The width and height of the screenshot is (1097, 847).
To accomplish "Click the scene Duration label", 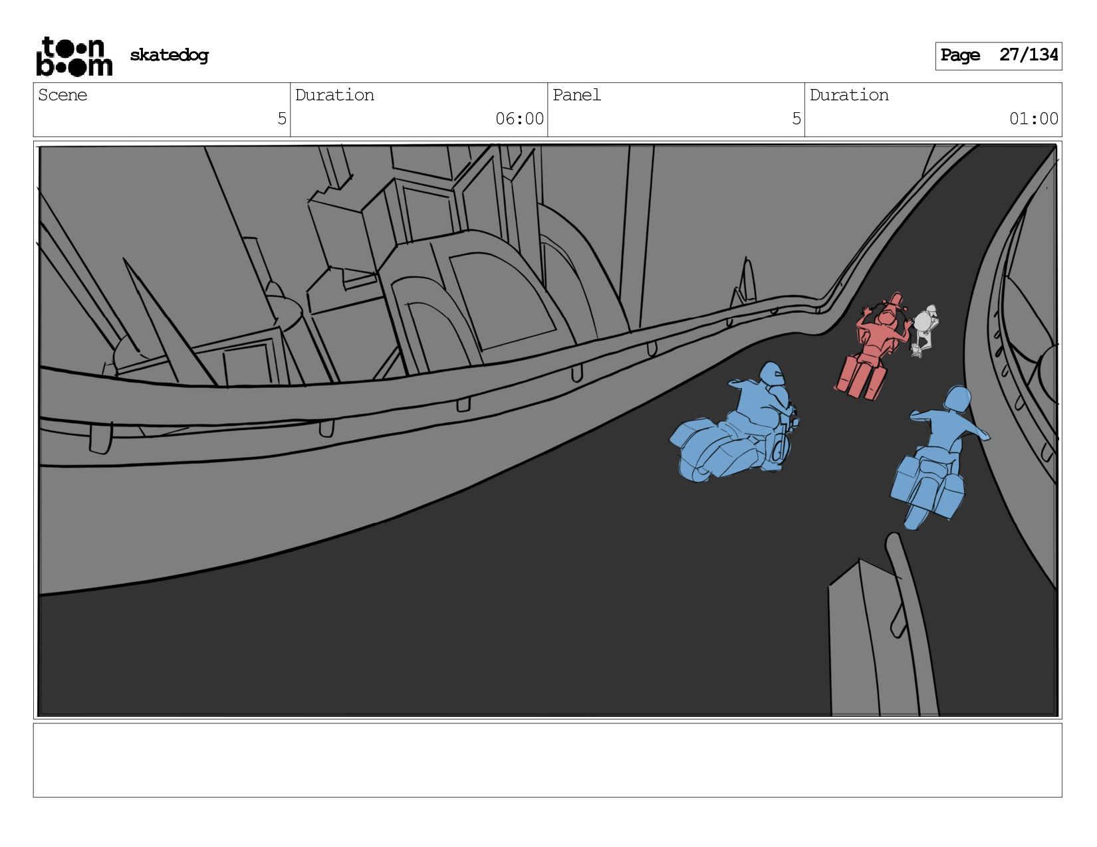I will tap(334, 95).
